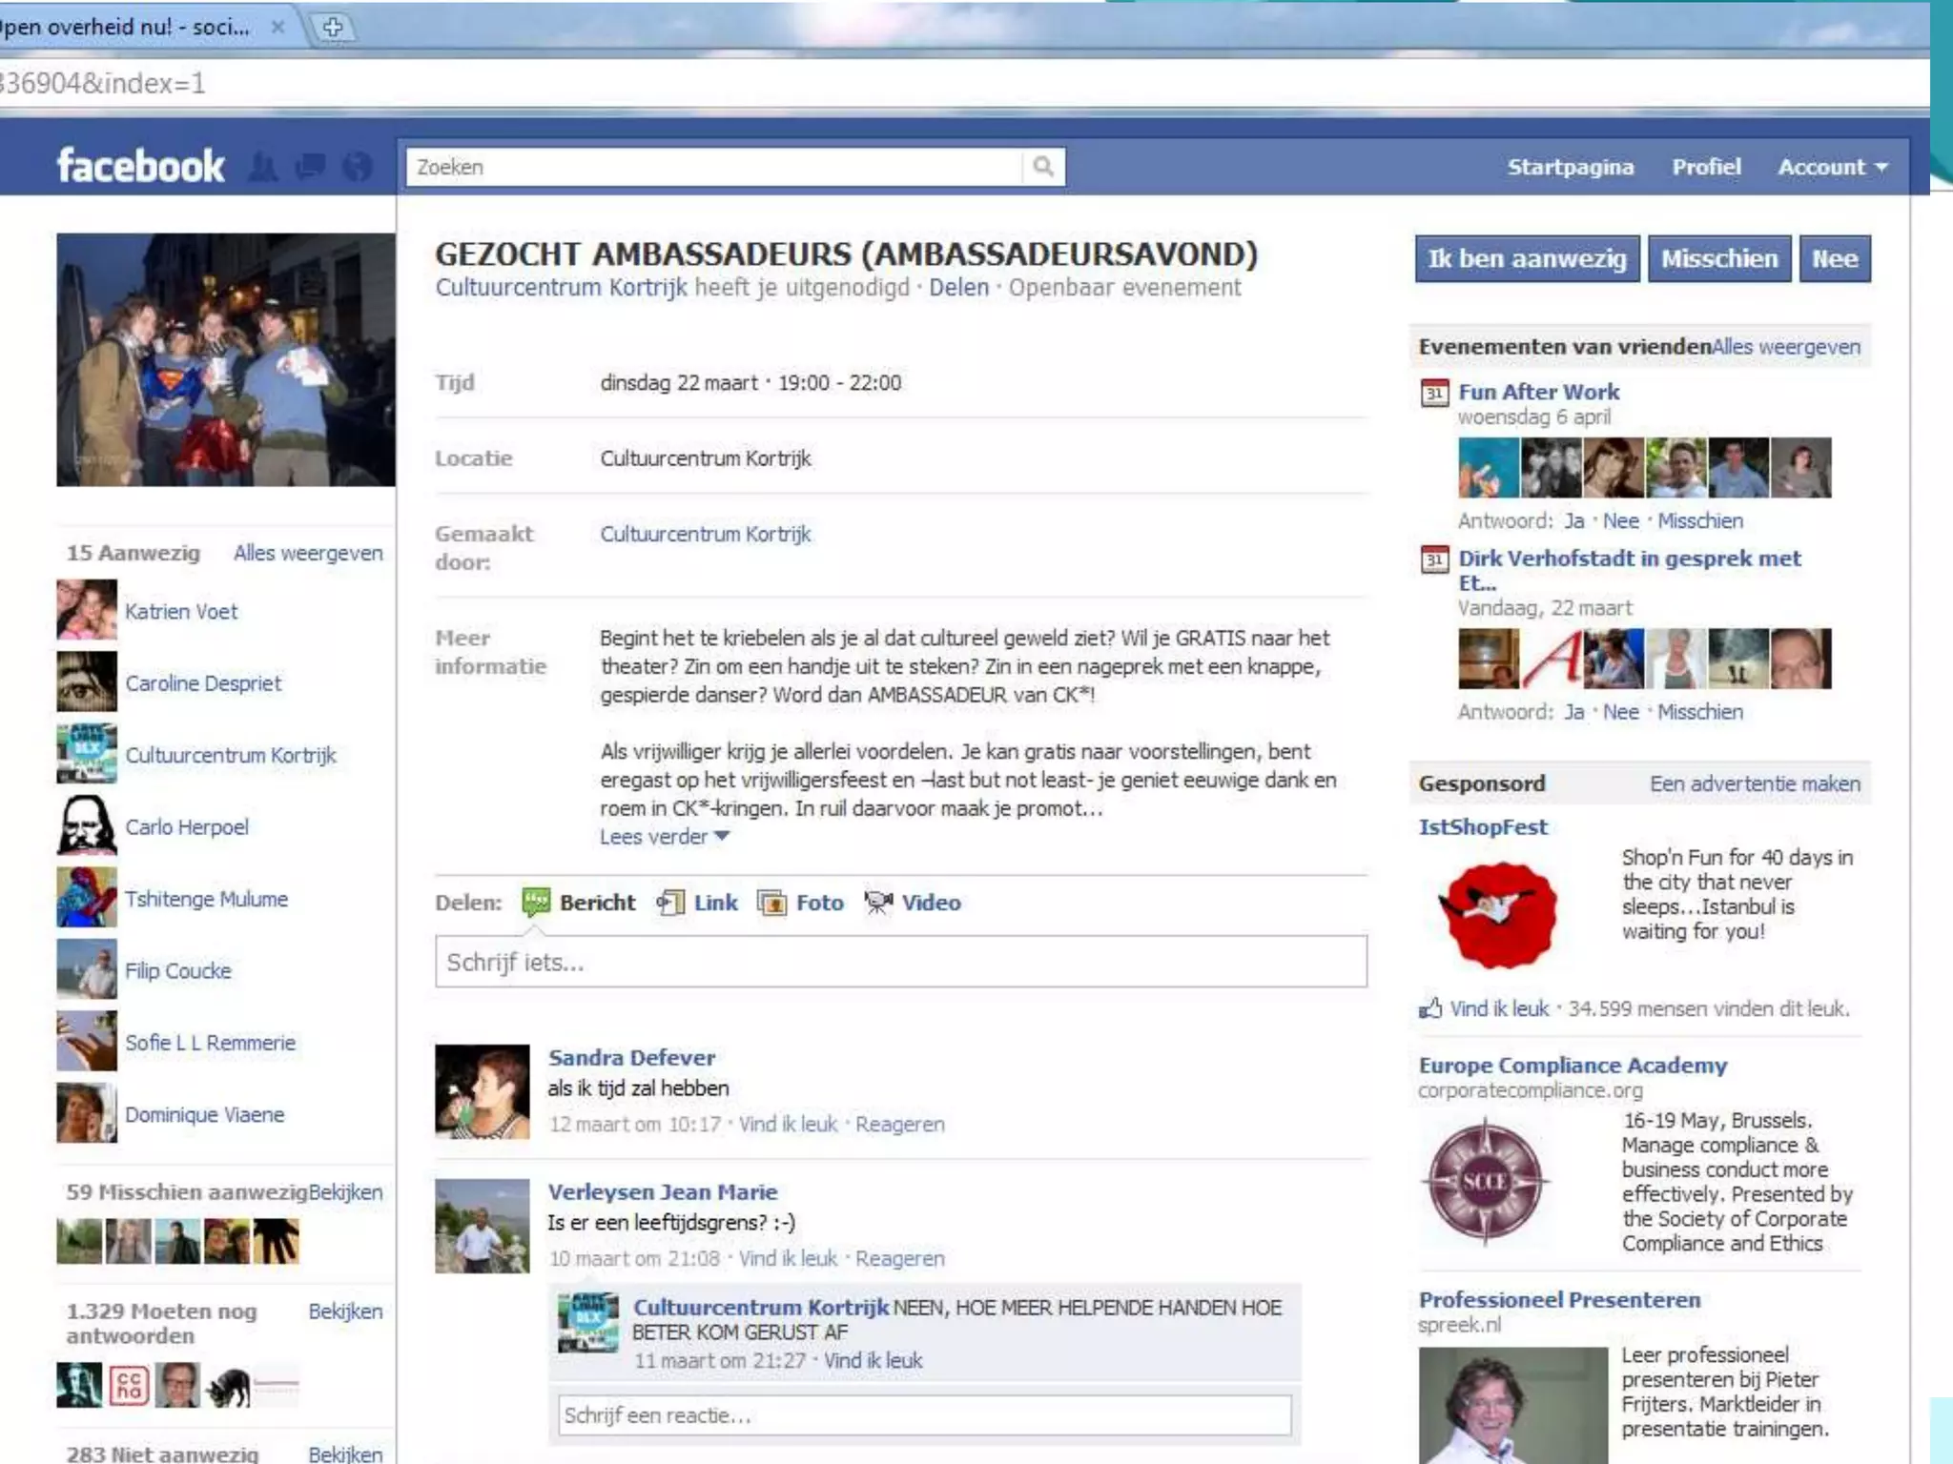Select the Foto share icon

(771, 902)
